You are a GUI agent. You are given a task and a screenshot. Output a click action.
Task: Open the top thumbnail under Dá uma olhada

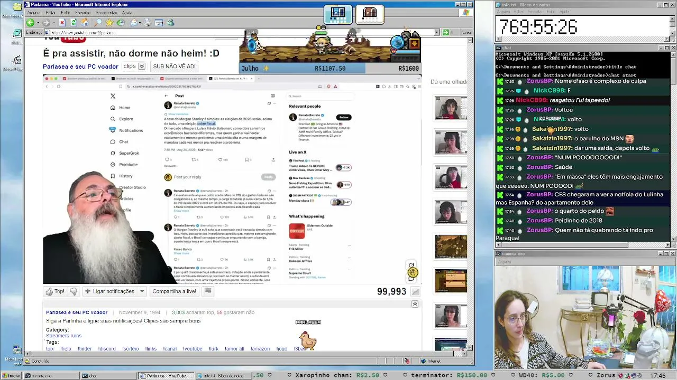click(451, 108)
